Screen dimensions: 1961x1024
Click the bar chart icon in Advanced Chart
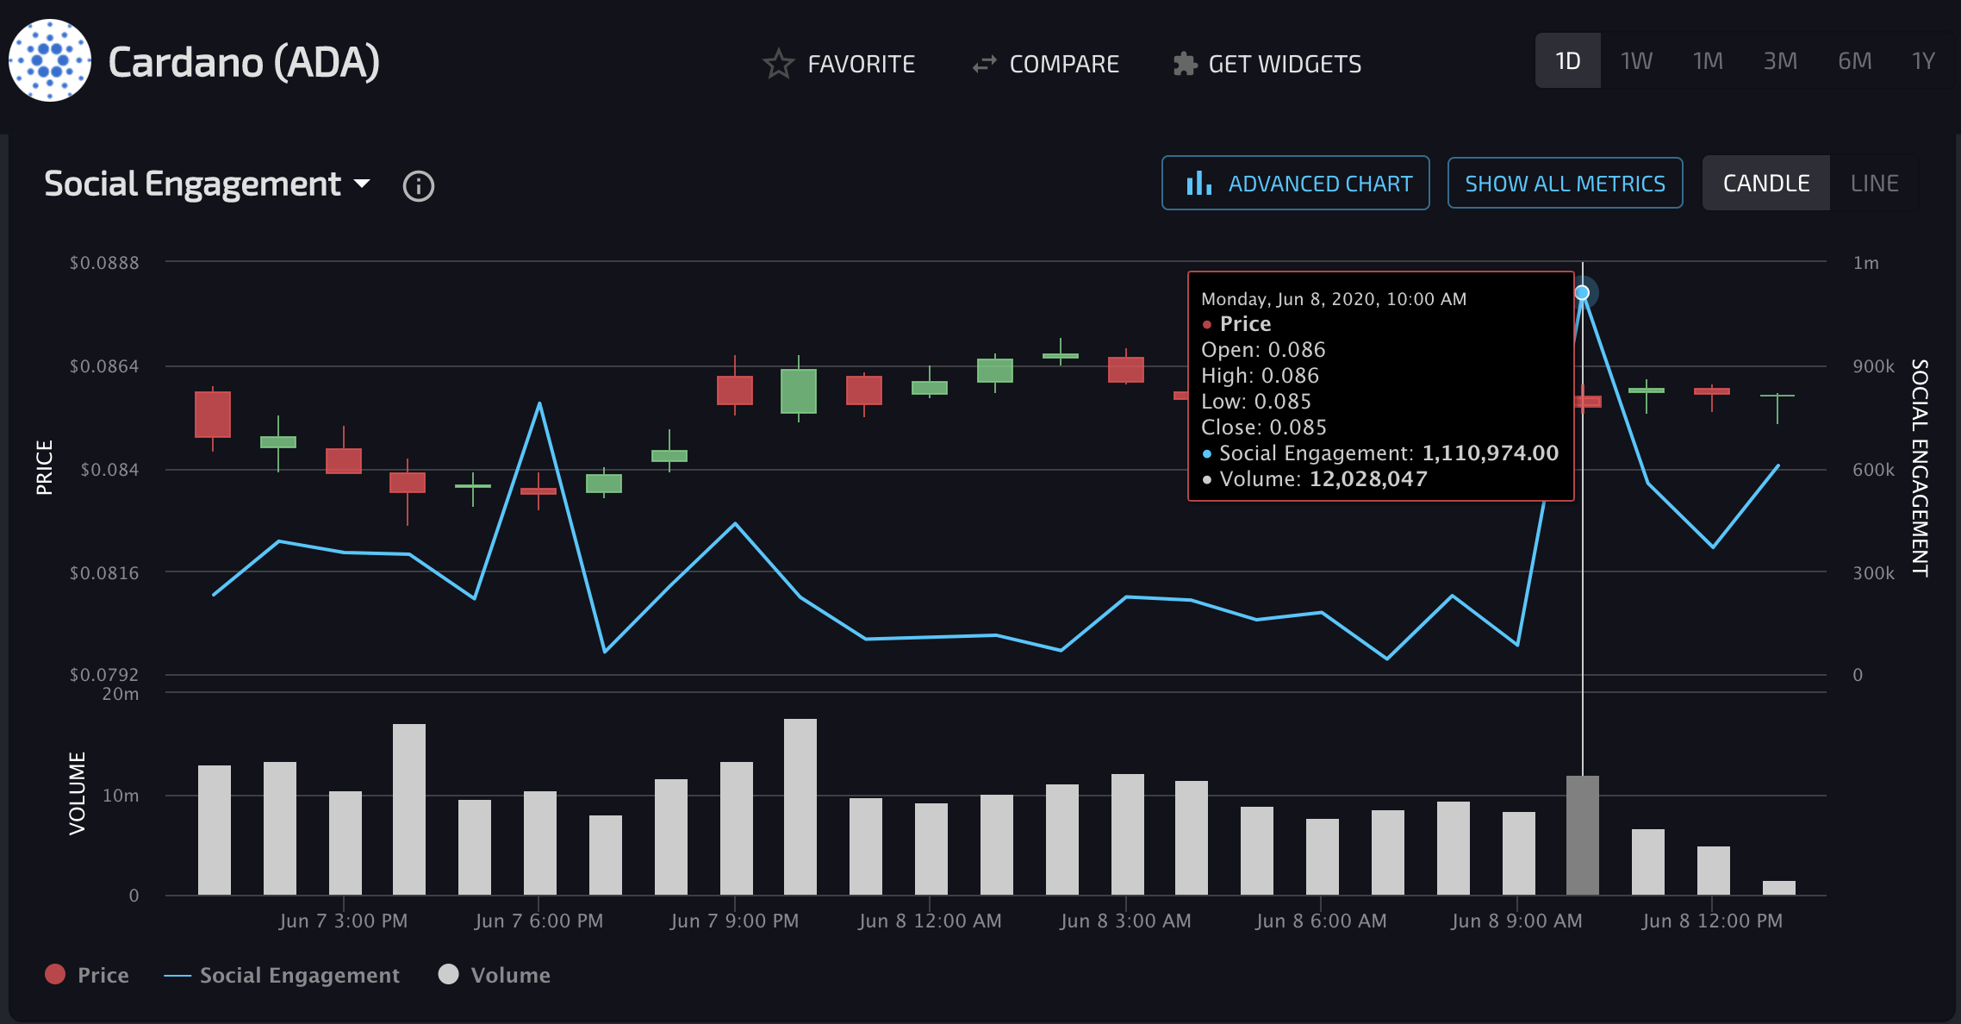(x=1198, y=183)
